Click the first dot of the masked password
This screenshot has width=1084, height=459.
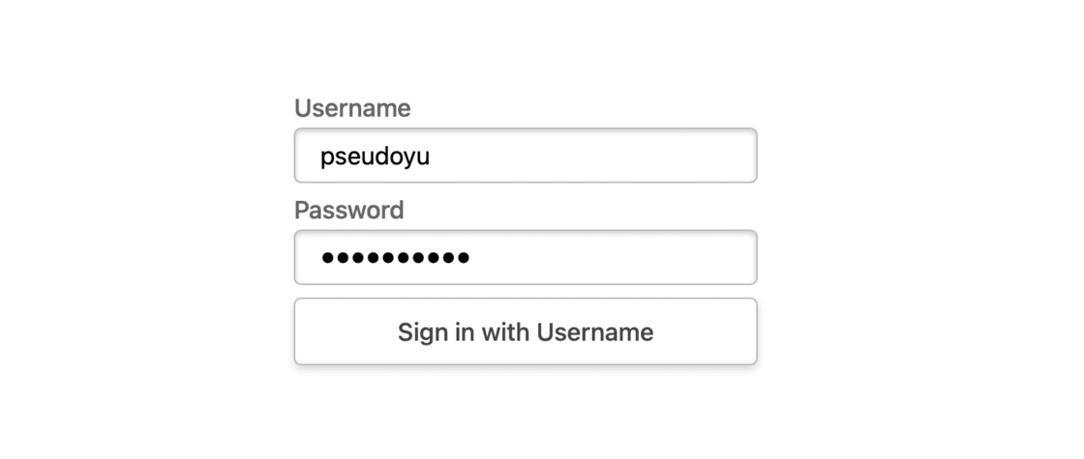(328, 258)
